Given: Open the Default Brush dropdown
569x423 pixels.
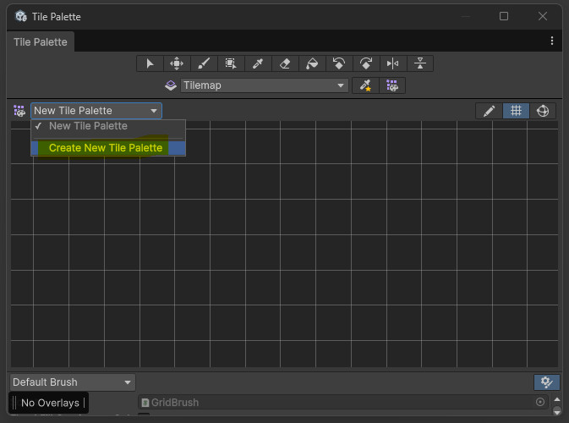Looking at the screenshot, I should coord(73,382).
